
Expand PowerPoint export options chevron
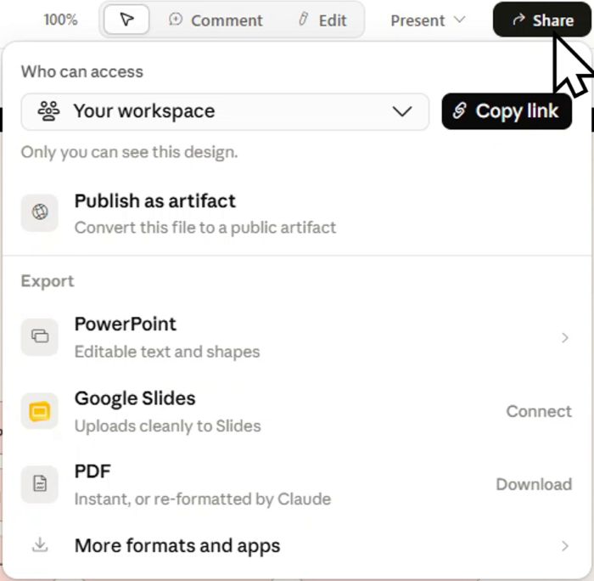pyautogui.click(x=565, y=337)
